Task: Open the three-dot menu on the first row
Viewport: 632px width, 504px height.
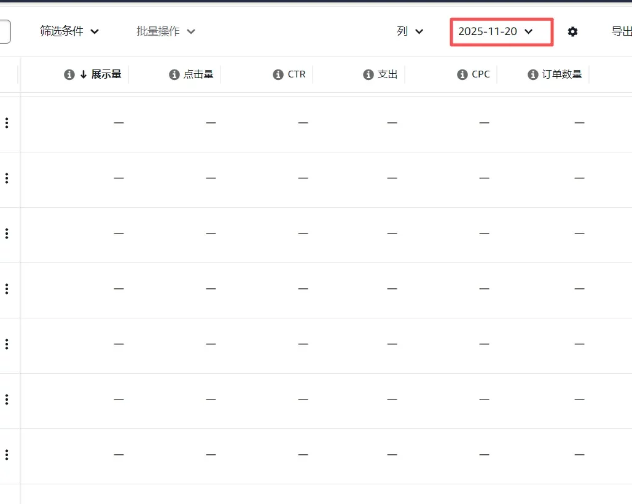Action: pos(7,123)
